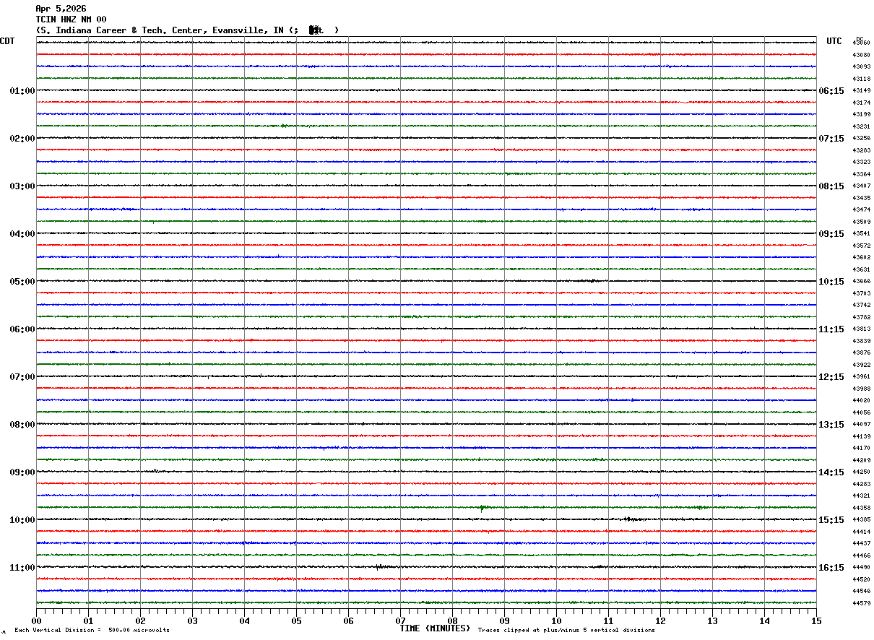Image resolution: width=874 pixels, height=640 pixels.
Task: Click the 'Each Vertical Division' scale note
Action: [92, 631]
